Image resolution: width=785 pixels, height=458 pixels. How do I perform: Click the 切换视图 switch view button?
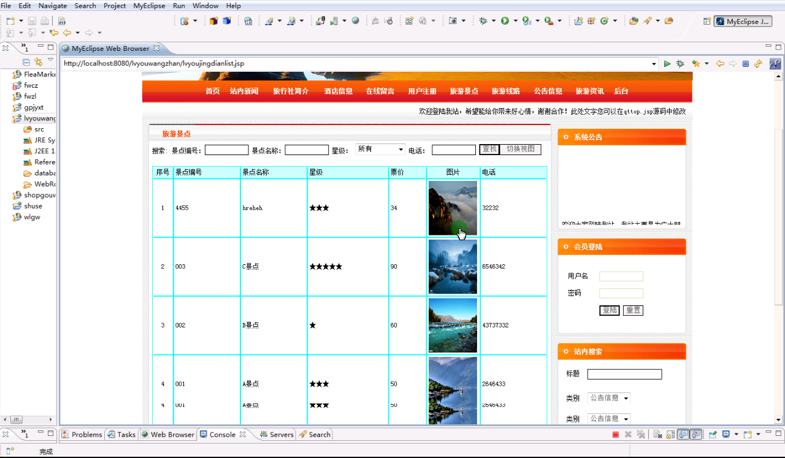coord(520,150)
